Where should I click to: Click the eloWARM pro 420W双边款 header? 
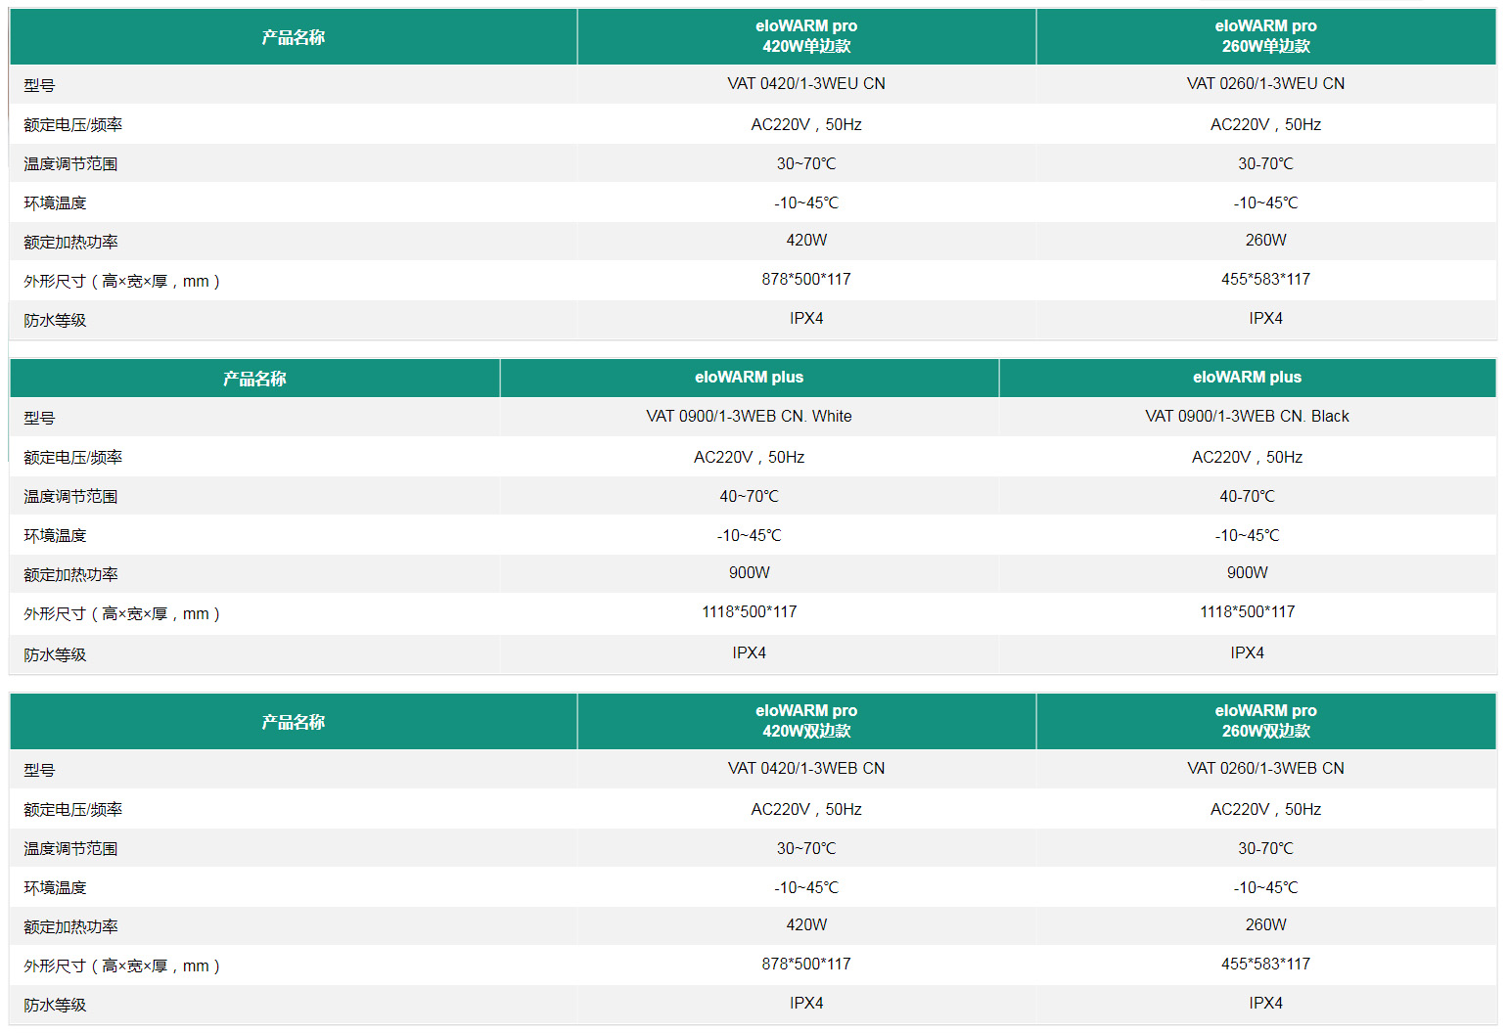[806, 721]
